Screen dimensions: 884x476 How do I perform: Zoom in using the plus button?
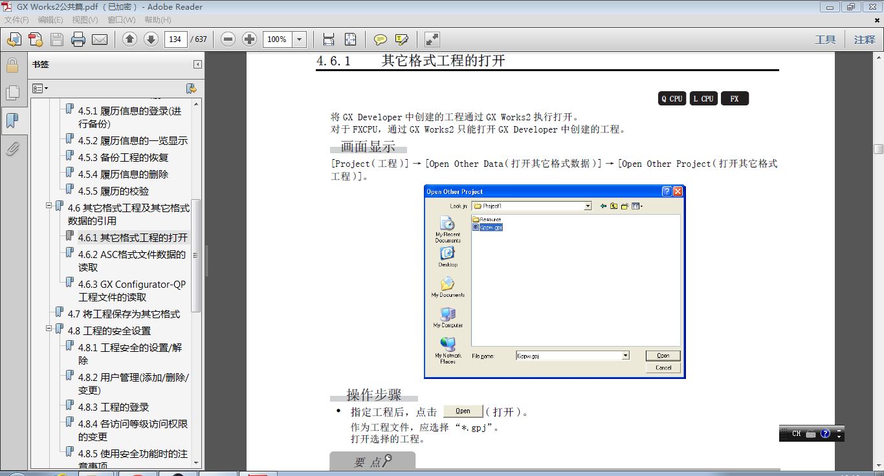coord(249,39)
